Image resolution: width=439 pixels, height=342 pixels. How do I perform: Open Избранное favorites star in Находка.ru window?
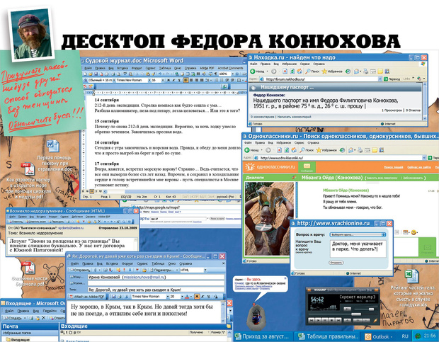click(332, 72)
